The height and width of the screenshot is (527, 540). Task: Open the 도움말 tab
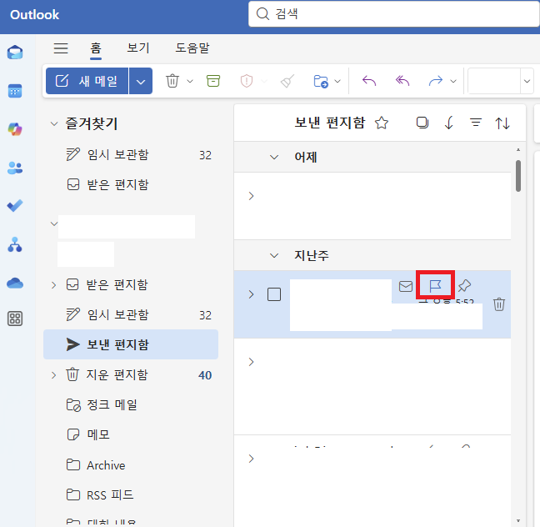(192, 48)
